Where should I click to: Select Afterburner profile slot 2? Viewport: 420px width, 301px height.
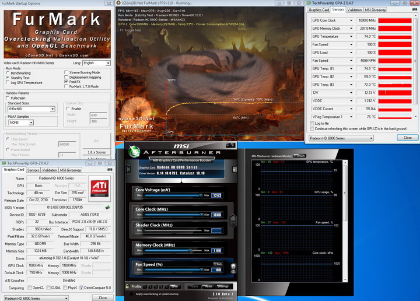150,286
